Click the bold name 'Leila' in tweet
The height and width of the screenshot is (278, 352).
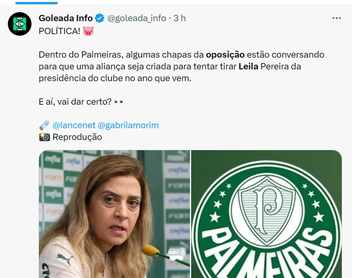[248, 67]
